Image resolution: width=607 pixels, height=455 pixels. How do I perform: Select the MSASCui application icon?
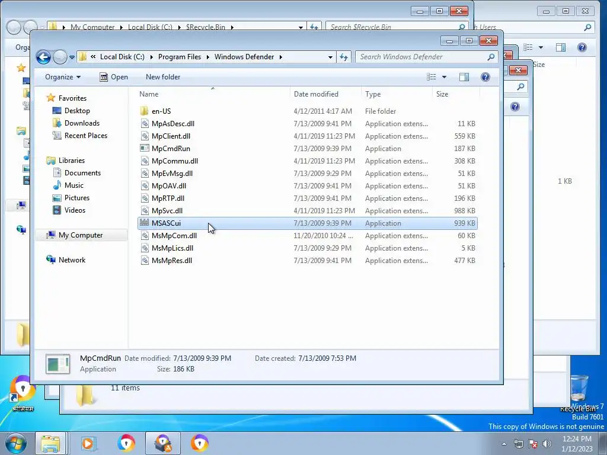145,223
